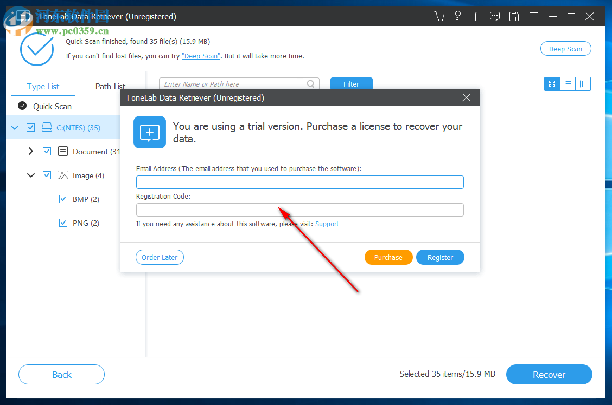Click Order Later button
Viewport: 612px width, 405px height.
[x=160, y=257]
